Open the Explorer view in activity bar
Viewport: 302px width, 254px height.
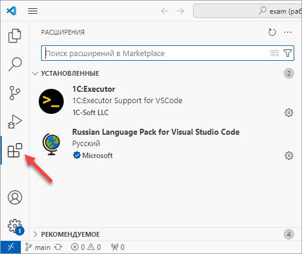14,36
